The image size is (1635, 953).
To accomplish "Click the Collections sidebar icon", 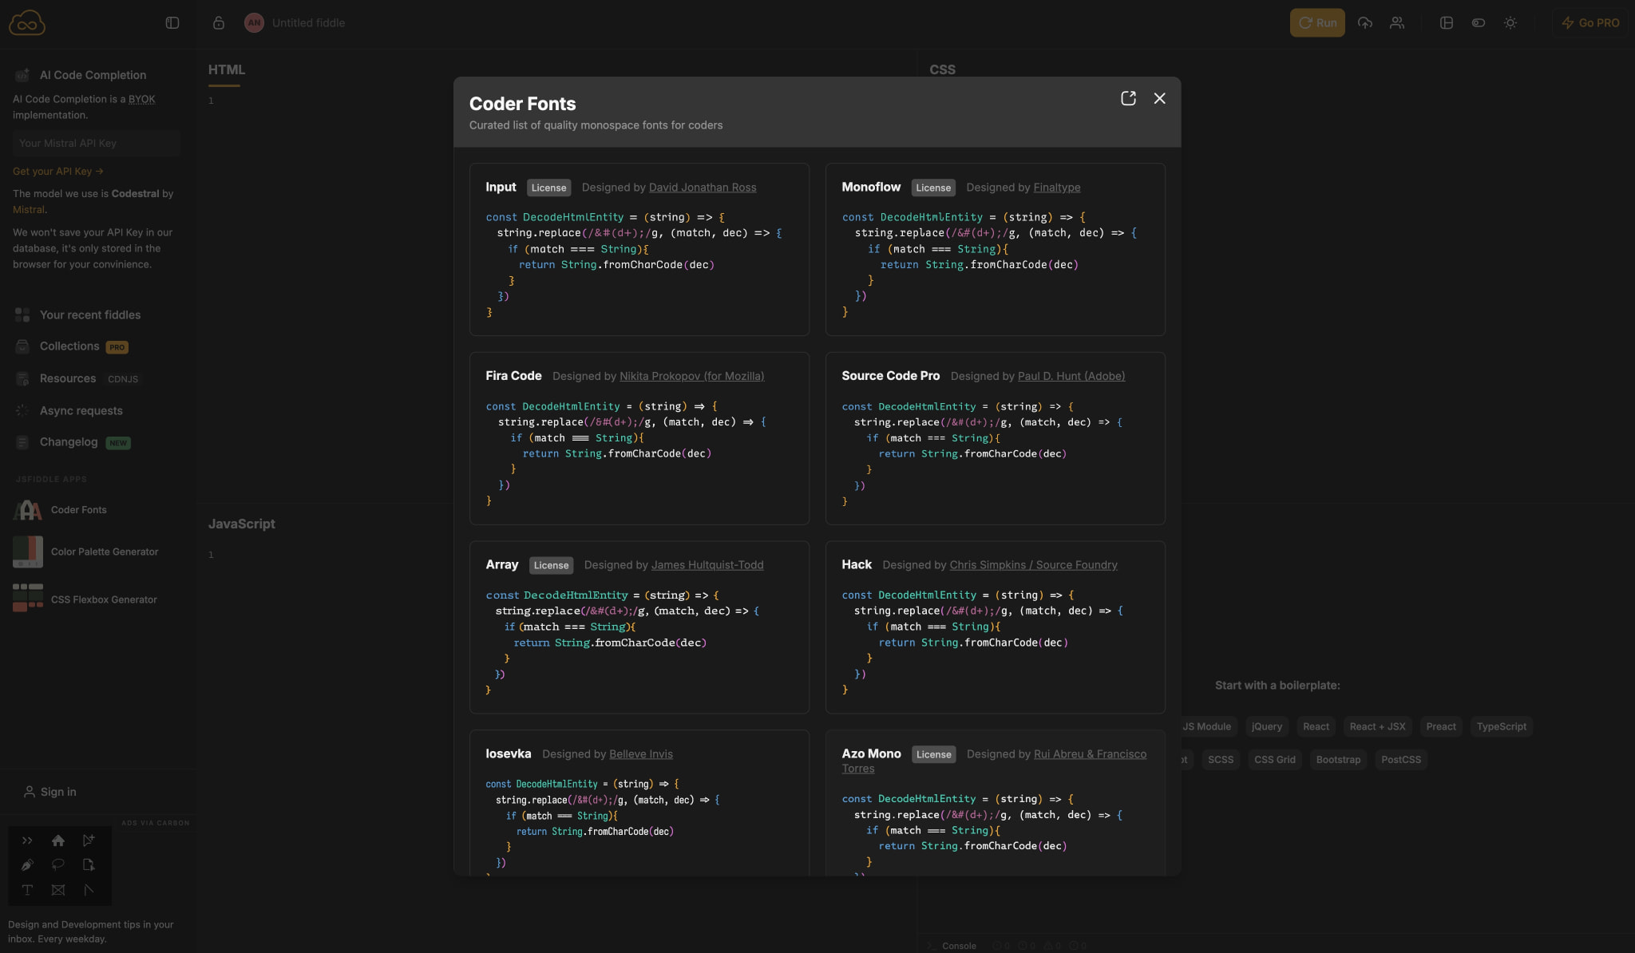I will [x=22, y=346].
